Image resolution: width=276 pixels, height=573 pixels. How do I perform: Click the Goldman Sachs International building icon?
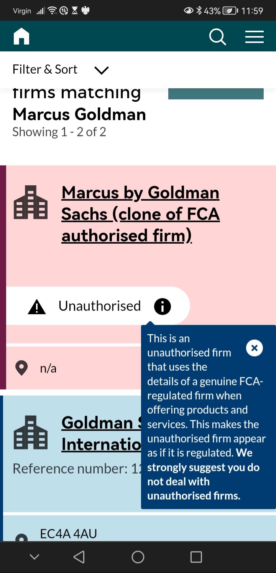click(31, 432)
